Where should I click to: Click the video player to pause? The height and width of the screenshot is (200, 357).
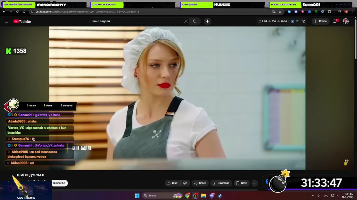177,98
